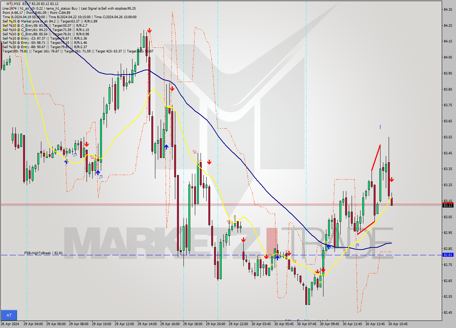
Task: Click the 82.65 price axis label
Action: pos(448,281)
